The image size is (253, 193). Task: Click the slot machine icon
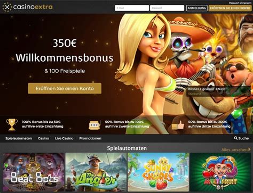(x=94, y=125)
